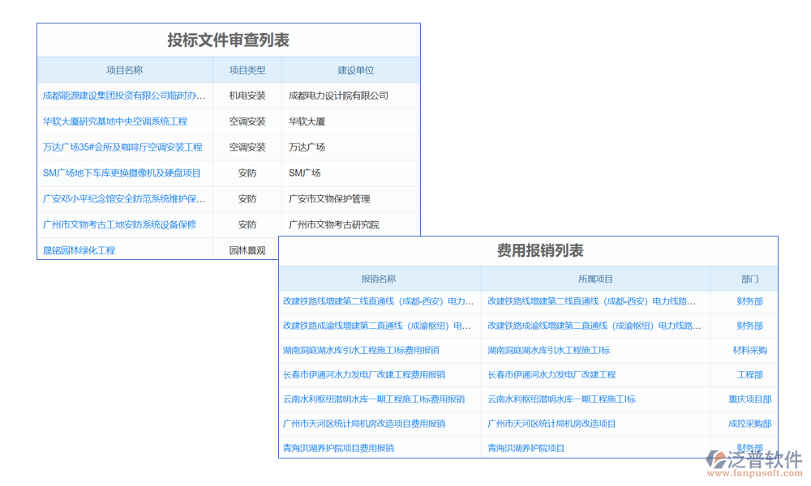
Task: Select 云南水利枢纽潜明水库一期工程施工I标费用报销 link
Action: pos(374,399)
